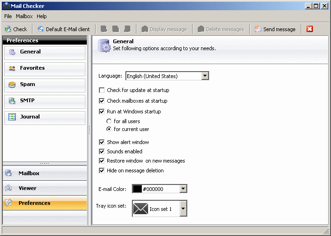The width and height of the screenshot is (331, 236).
Task: Click the Favorites people icon
Action: [x=12, y=68]
